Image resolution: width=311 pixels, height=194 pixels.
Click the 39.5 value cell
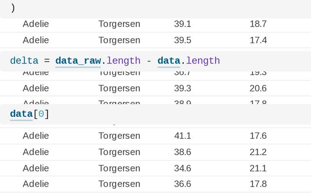point(182,40)
